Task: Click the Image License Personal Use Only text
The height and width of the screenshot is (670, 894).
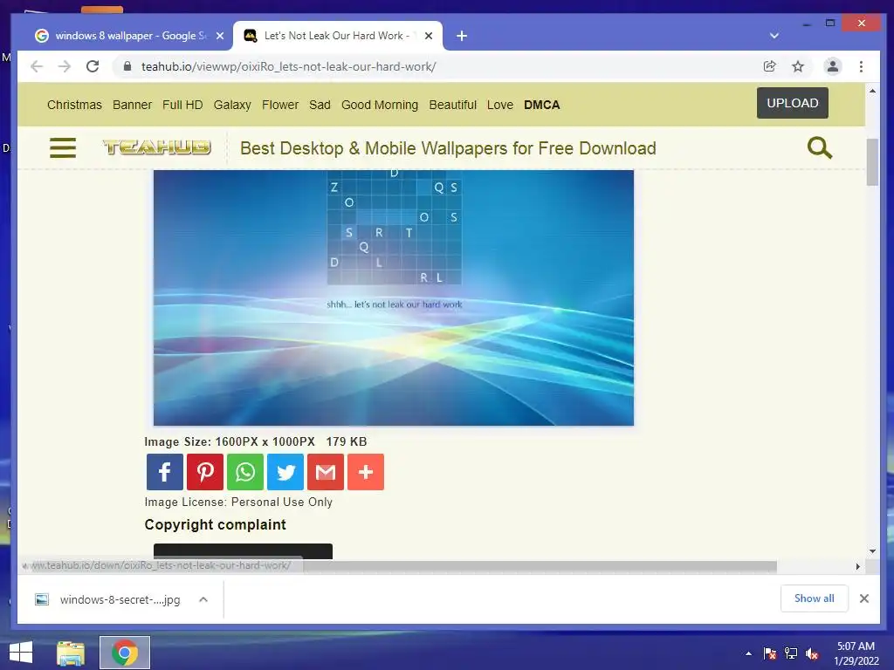Action: (x=238, y=502)
